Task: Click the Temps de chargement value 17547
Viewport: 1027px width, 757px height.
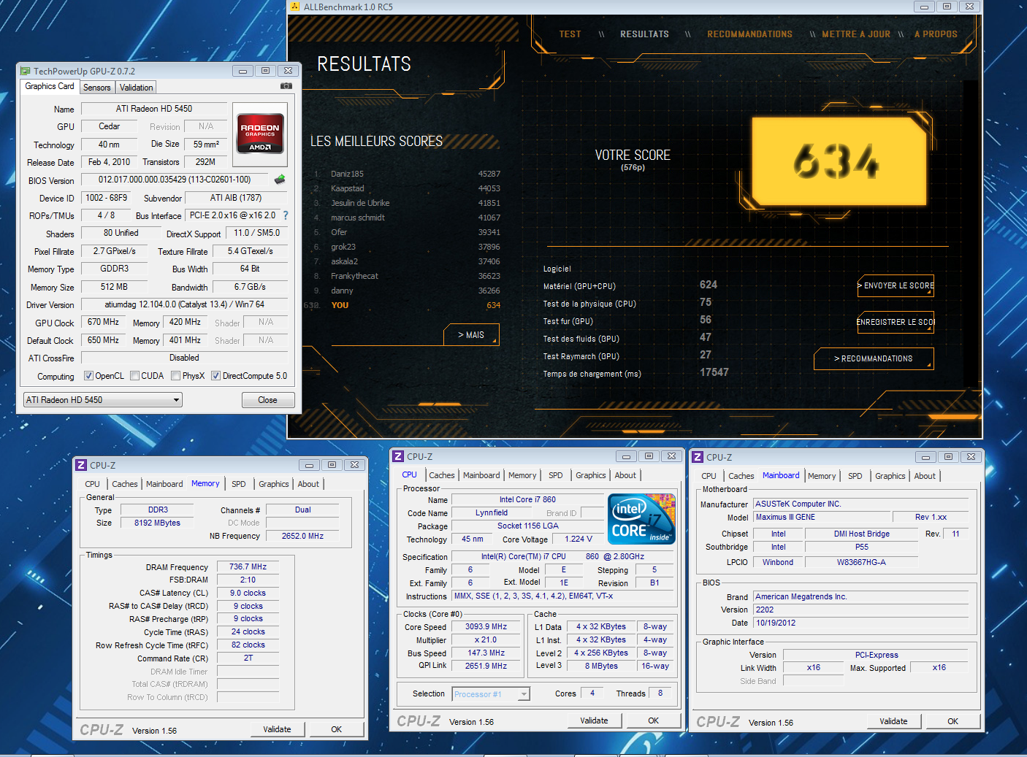Action: point(714,372)
